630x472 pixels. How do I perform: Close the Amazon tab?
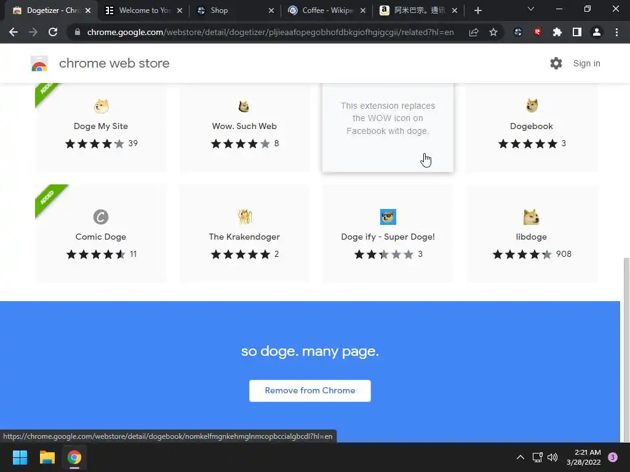coord(455,10)
